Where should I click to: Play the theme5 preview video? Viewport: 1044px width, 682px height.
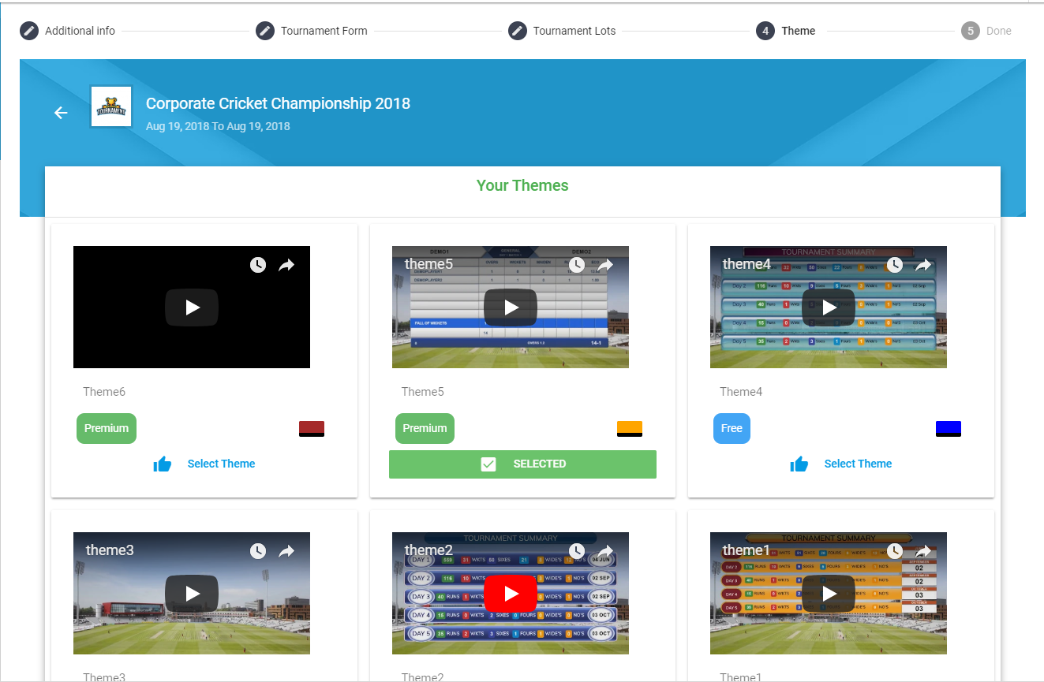(x=511, y=307)
